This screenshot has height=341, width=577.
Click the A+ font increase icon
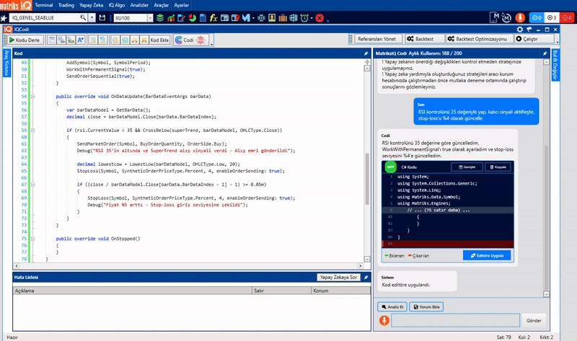(x=80, y=40)
